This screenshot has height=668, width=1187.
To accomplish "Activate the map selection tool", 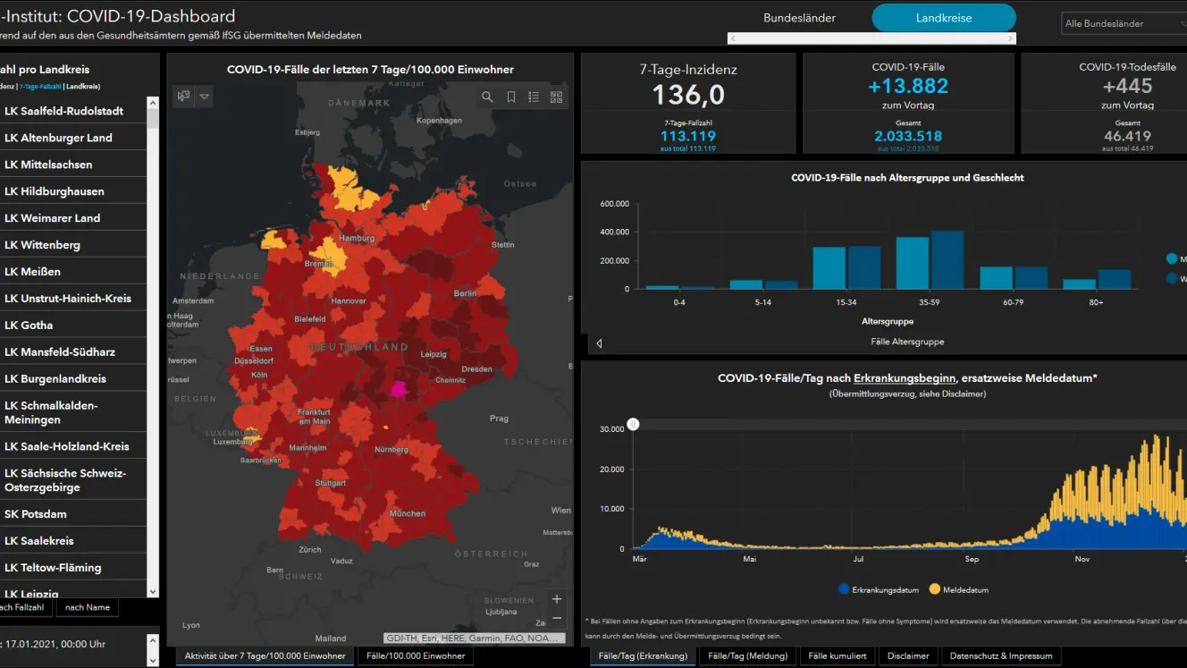I will coord(184,97).
